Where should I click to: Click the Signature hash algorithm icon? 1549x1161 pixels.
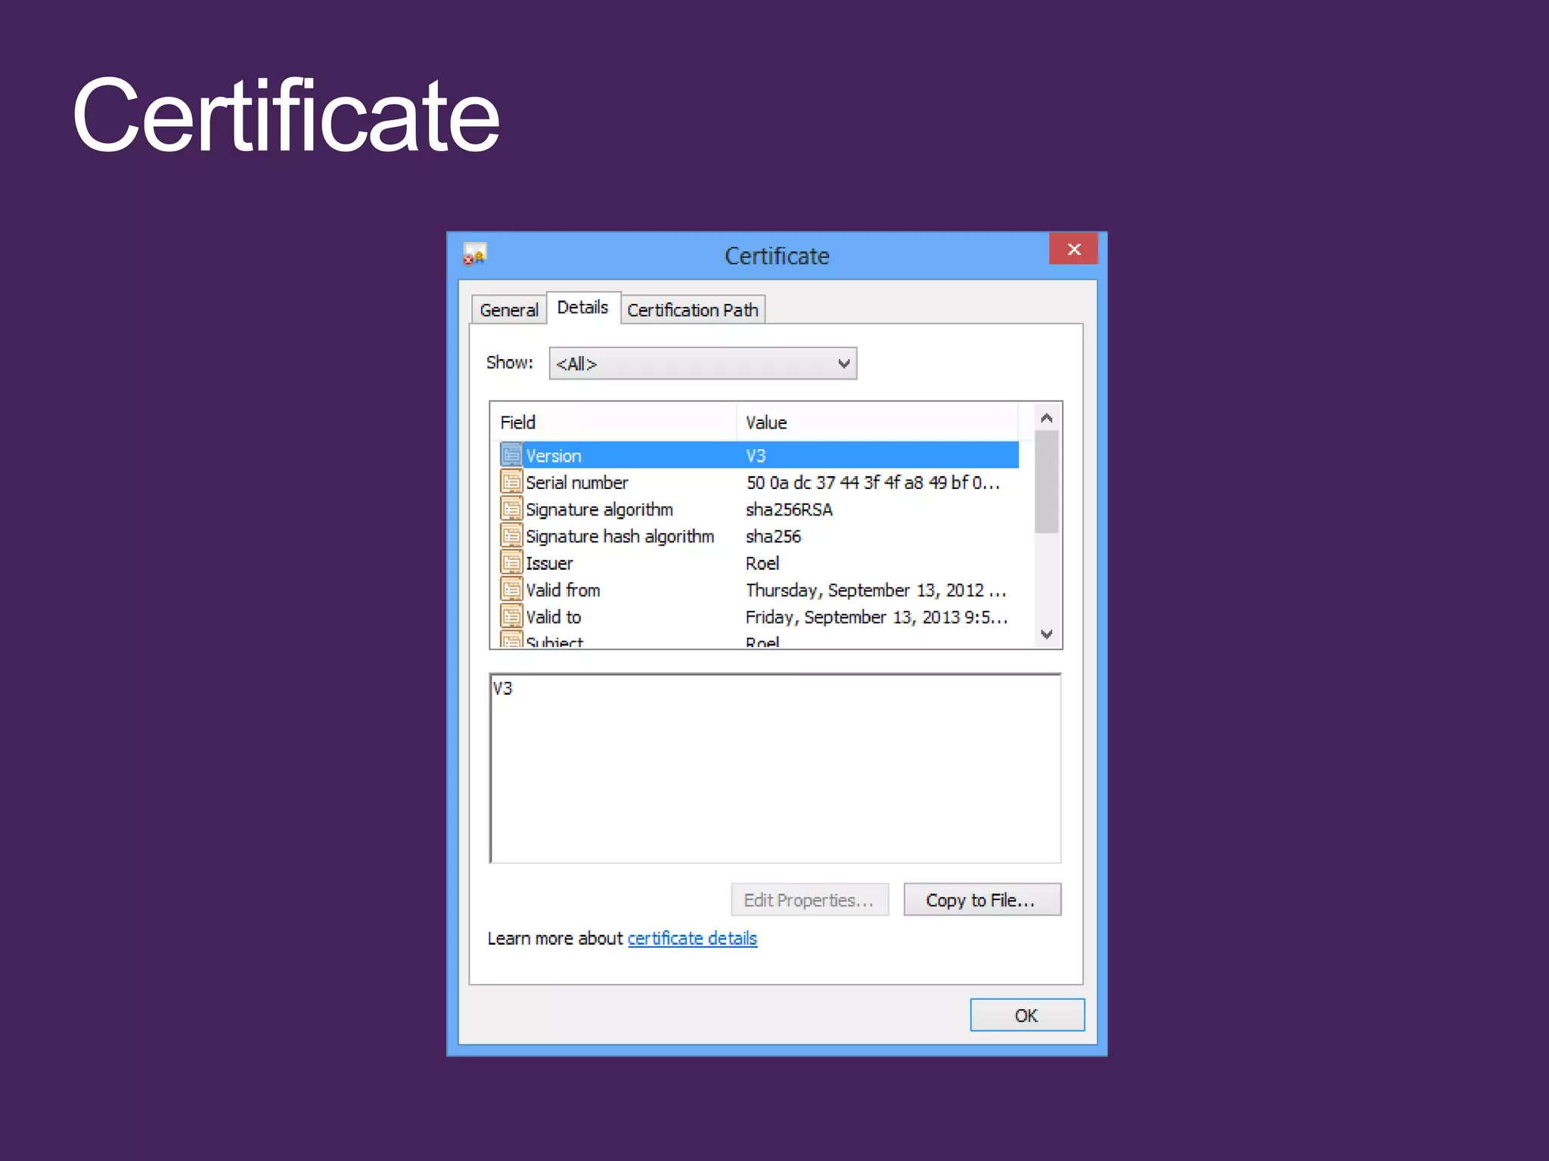511,536
